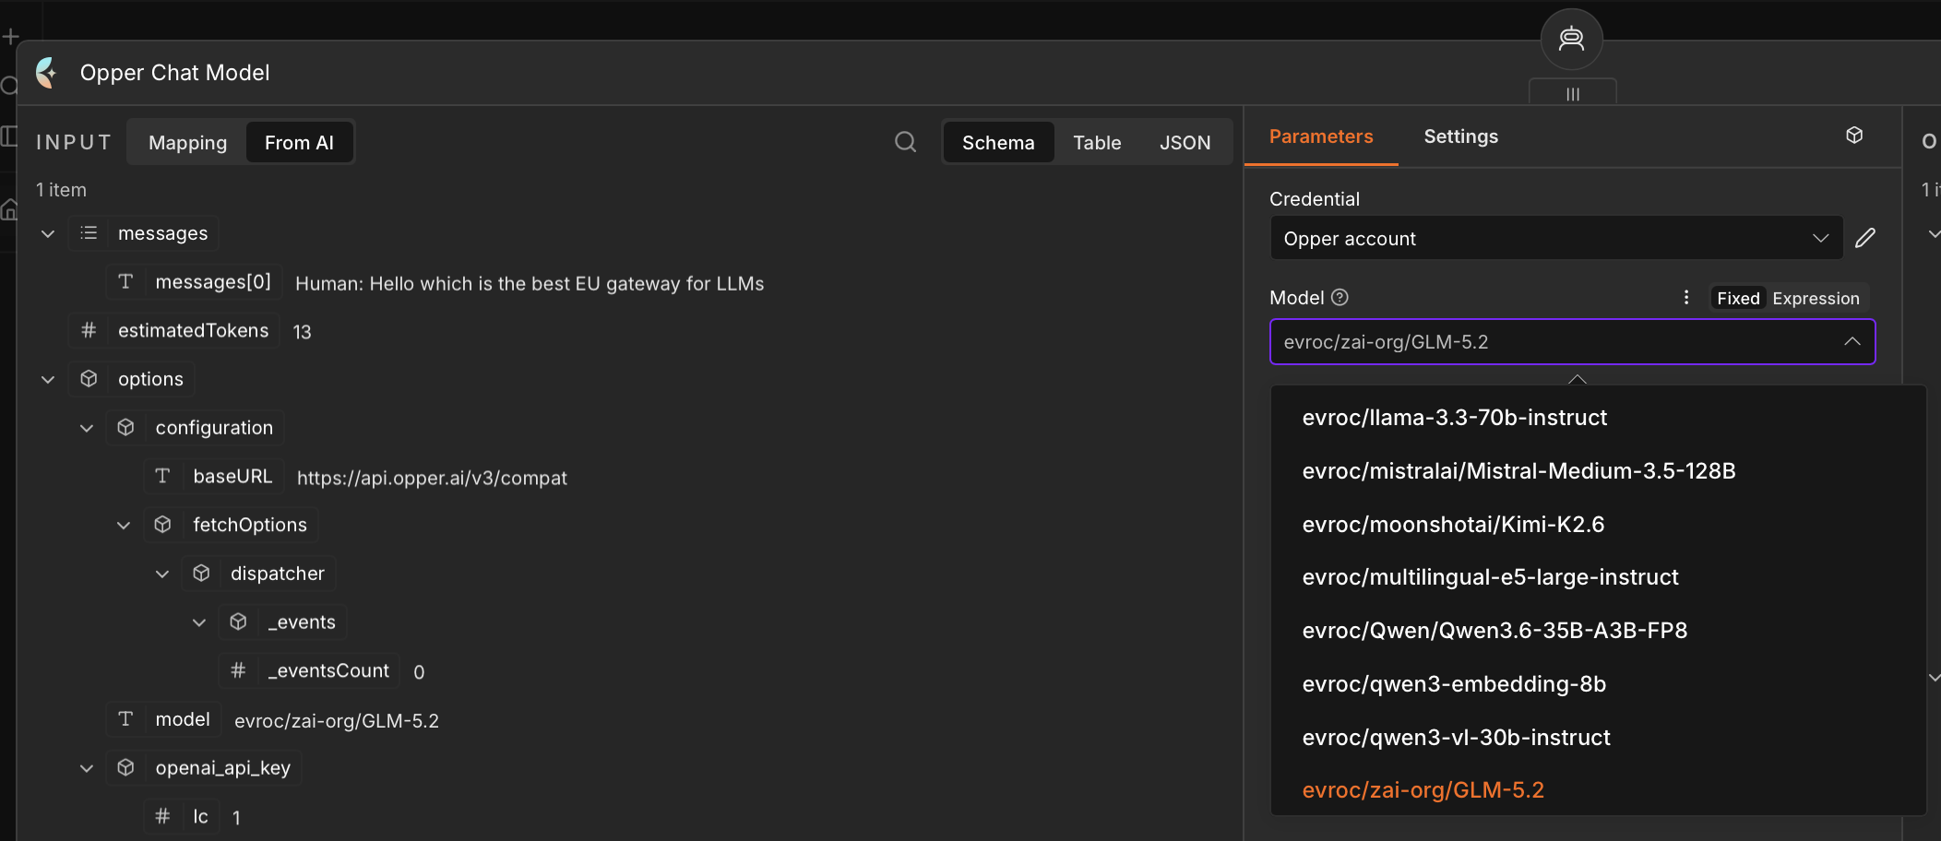Open the Model help question mark
Image resolution: width=1941 pixels, height=841 pixels.
pyautogui.click(x=1340, y=297)
